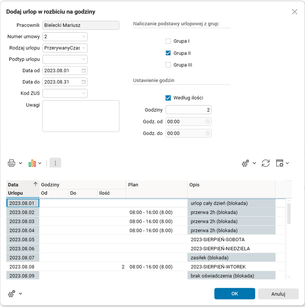The width and height of the screenshot is (305, 307).
Task: Toggle the Według ilości checkbox
Action: click(x=168, y=98)
